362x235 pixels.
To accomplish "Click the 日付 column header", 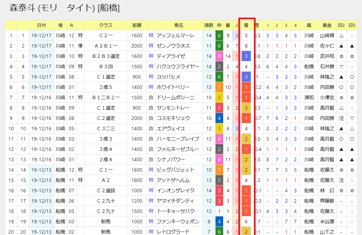I will [41, 25].
